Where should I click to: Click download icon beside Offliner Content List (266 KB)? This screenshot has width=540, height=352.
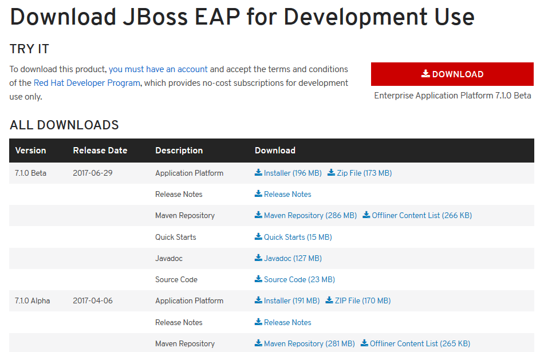pyautogui.click(x=366, y=215)
